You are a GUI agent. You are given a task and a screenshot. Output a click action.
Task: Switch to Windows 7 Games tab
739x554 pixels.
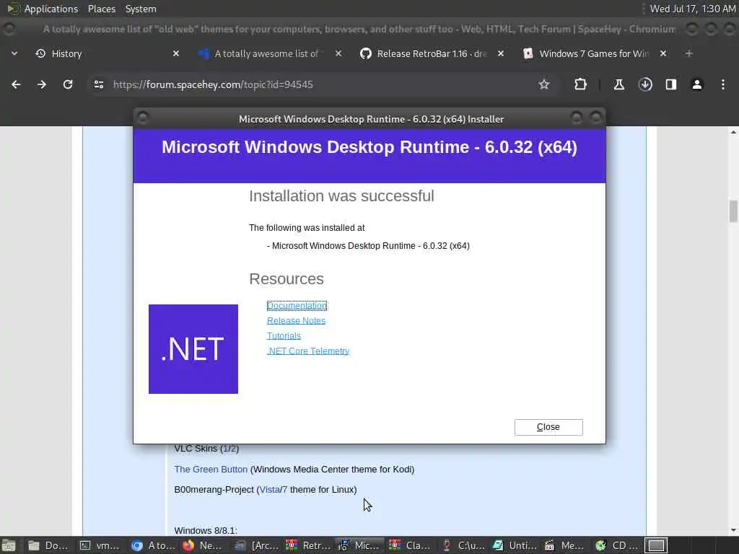(594, 53)
